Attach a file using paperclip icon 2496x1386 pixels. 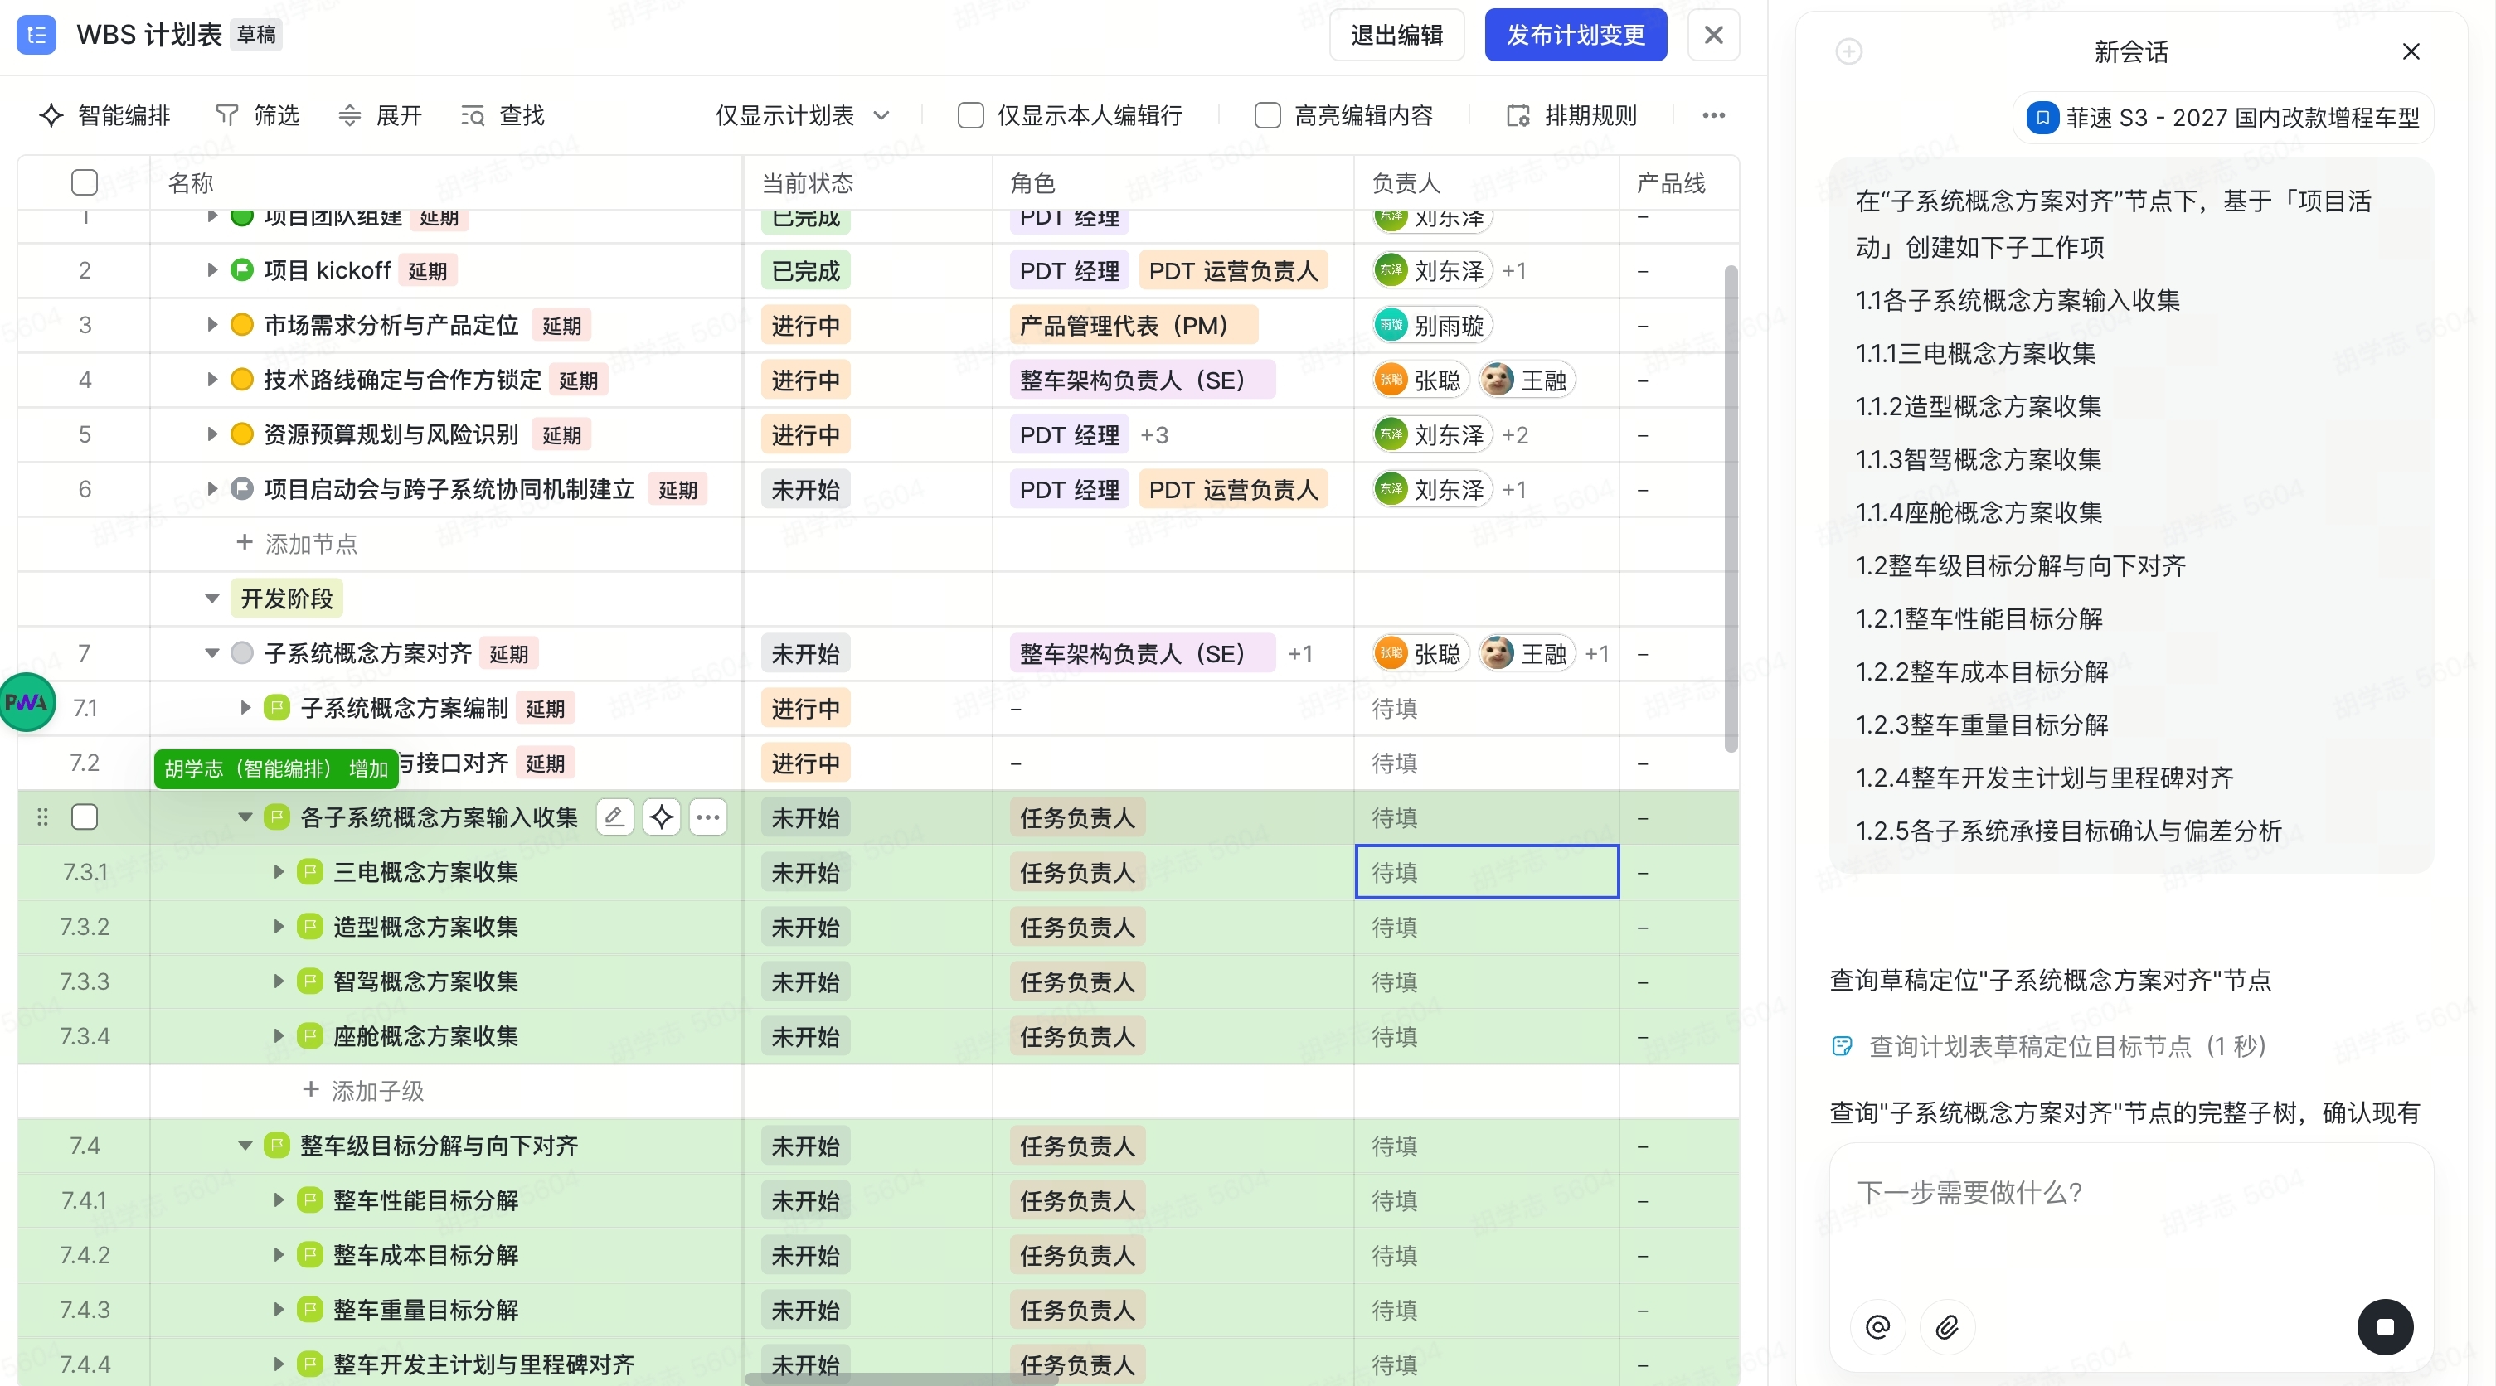pyautogui.click(x=1946, y=1326)
